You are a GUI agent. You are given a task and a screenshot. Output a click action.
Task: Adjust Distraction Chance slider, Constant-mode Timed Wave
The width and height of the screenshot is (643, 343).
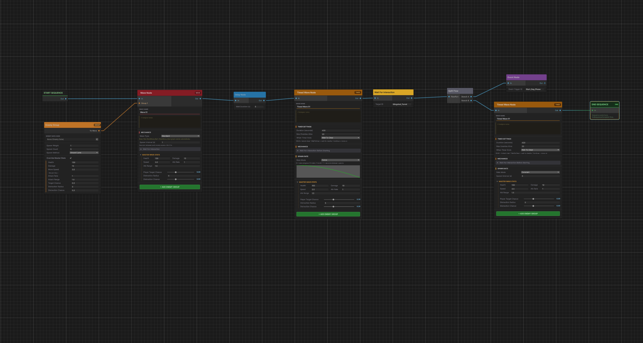tap(539, 206)
